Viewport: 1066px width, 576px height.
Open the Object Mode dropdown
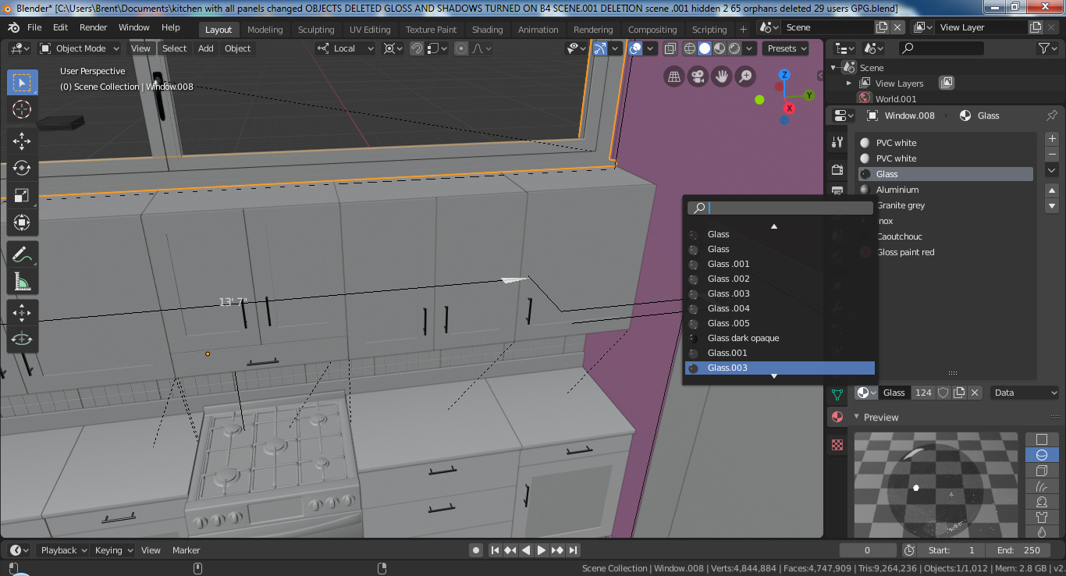click(x=80, y=48)
